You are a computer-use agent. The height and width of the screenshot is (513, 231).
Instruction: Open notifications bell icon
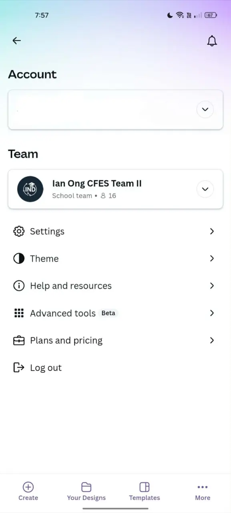(212, 40)
